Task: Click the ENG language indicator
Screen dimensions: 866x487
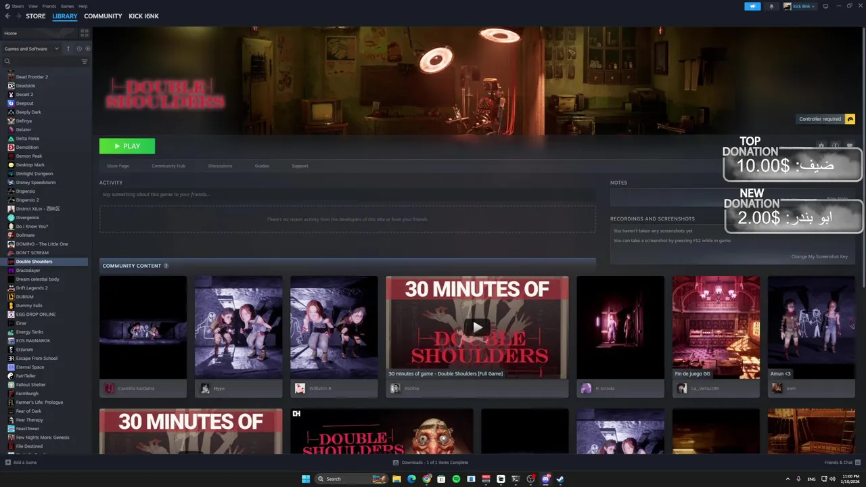Action: (x=812, y=479)
